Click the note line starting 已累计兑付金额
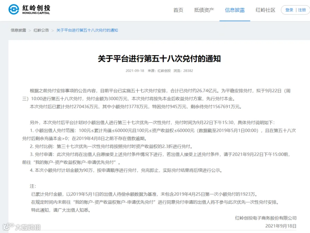The height and width of the screenshot is (233, 310). [145, 194]
